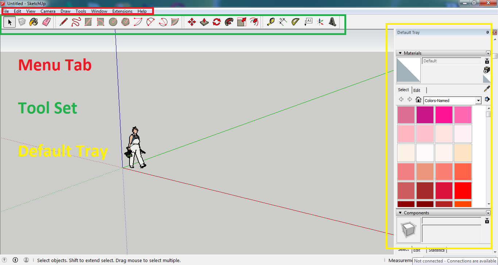Activate the sample paint eyedropper
This screenshot has width=498, height=265.
click(x=487, y=89)
